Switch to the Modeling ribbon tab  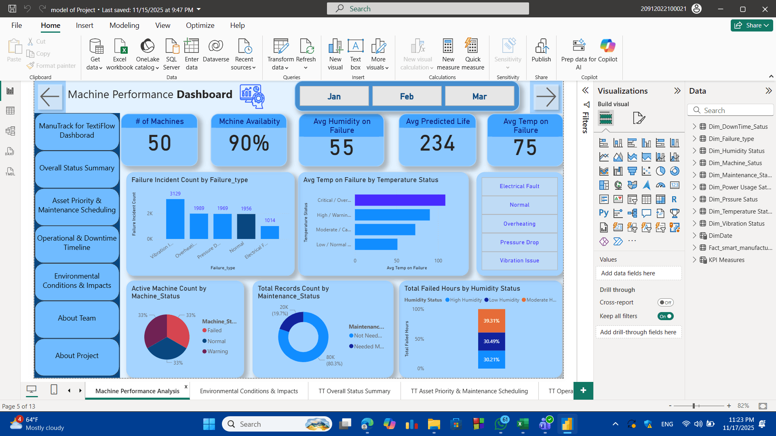click(x=124, y=25)
